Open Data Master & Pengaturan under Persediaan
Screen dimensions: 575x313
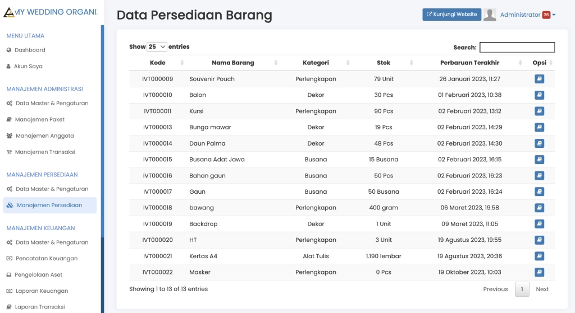(52, 189)
